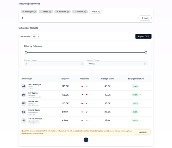Click the up arrow beside 33.3% engagement
This screenshot has height=148, width=172.
[x=140, y=120]
